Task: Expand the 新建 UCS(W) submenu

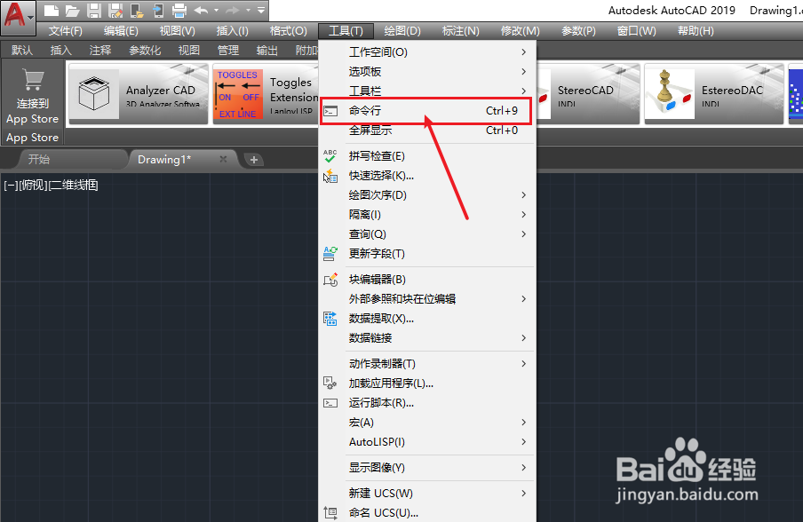Action: (x=427, y=494)
